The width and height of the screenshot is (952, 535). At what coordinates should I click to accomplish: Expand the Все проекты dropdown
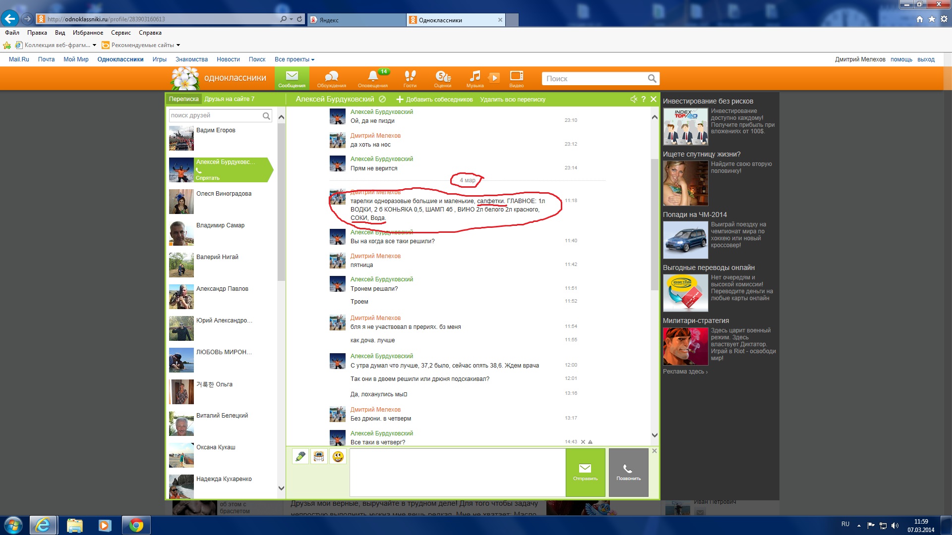coord(295,59)
